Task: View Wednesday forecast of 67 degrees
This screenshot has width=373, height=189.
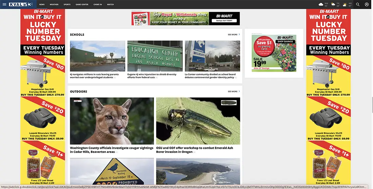Action: (347, 4)
